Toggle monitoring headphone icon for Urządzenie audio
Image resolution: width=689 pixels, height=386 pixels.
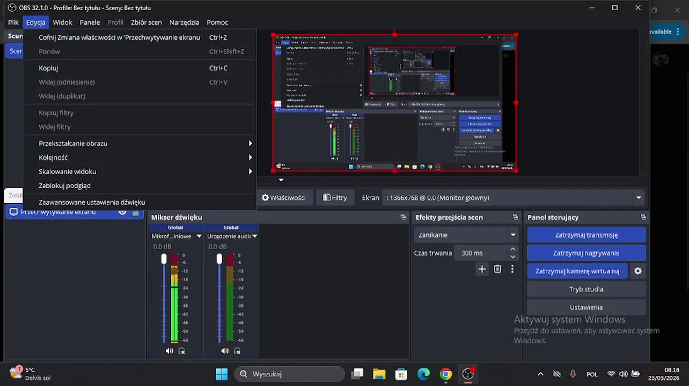point(237,351)
